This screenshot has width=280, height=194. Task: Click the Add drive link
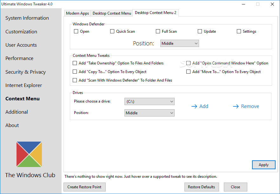[200, 106]
